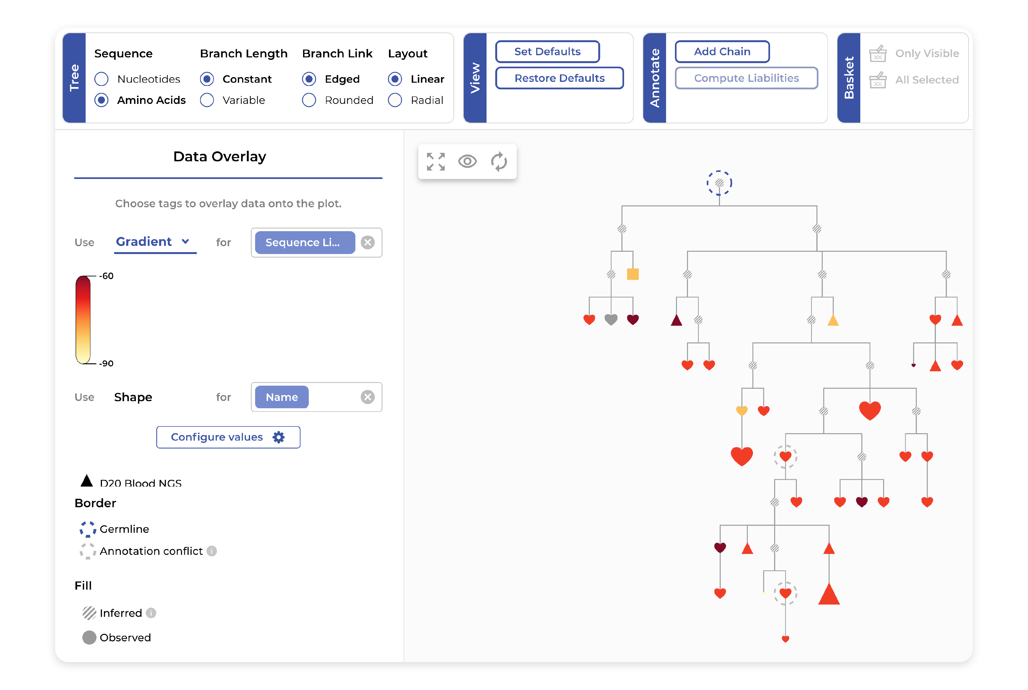
Task: Click the Sequence Li... tag field
Action: pos(316,242)
